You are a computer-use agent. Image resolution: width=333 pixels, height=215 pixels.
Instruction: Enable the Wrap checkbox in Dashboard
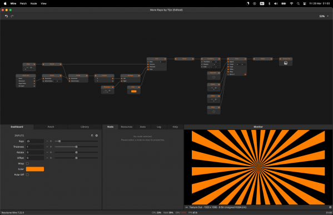coord(27,163)
